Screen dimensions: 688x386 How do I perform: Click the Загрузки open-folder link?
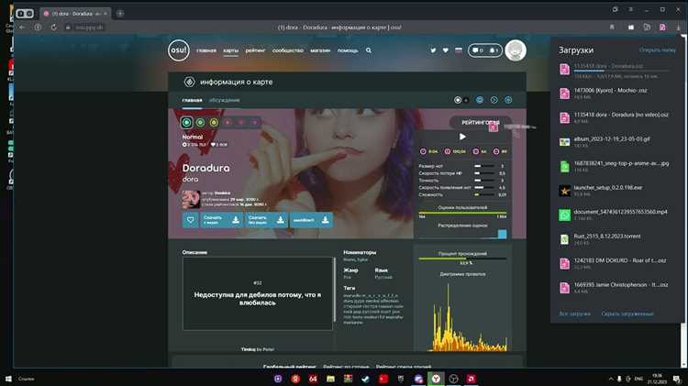click(x=658, y=50)
